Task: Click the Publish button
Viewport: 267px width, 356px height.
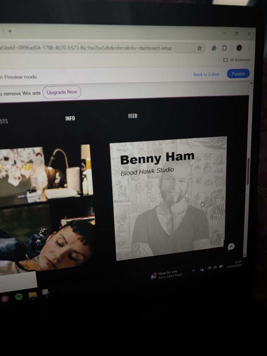Action: [238, 74]
